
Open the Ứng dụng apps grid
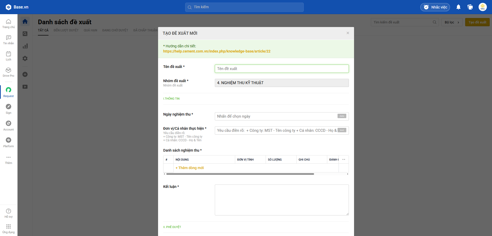[x=9, y=228]
